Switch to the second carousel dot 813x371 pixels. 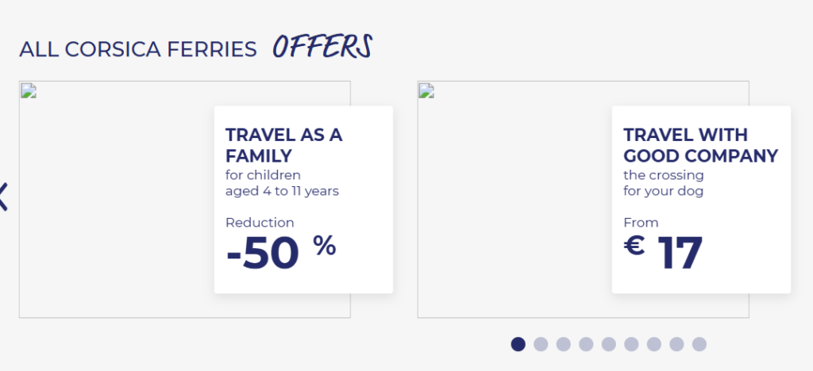tap(541, 344)
